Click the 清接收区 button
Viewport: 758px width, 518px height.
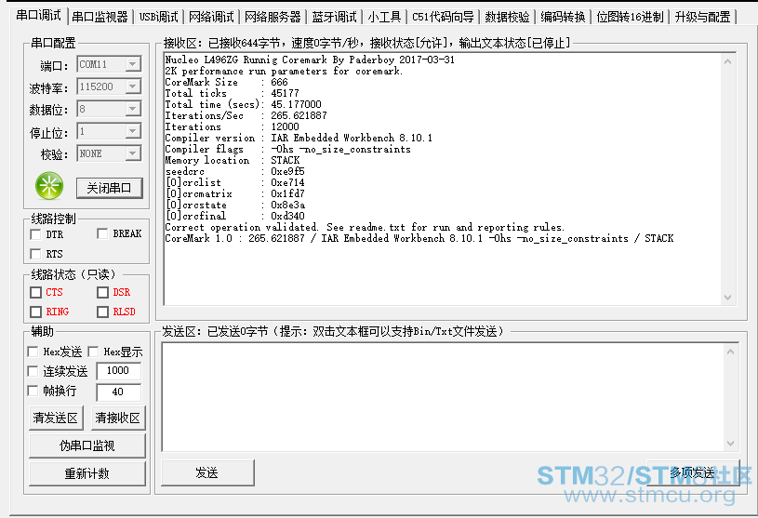(x=118, y=418)
